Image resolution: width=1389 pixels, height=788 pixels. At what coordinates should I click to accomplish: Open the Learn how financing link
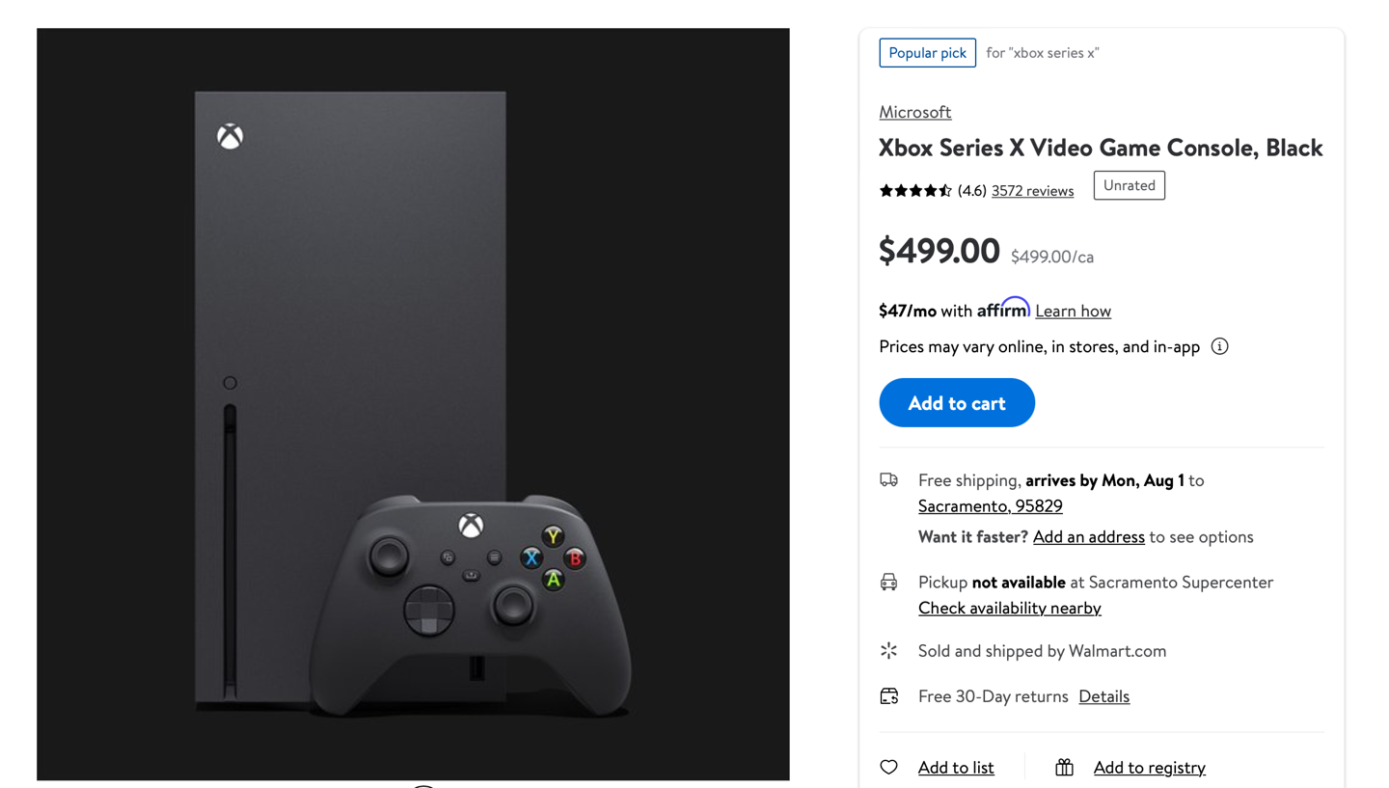(1073, 311)
